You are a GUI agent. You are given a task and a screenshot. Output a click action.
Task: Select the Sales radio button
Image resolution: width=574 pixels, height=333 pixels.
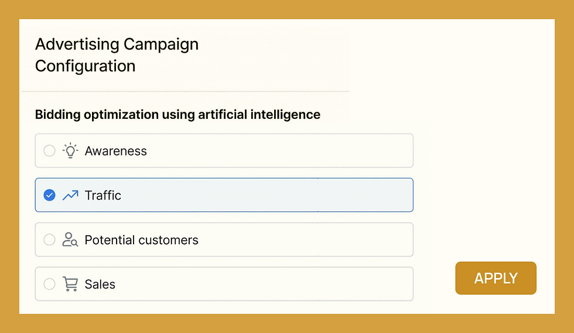pyautogui.click(x=49, y=284)
